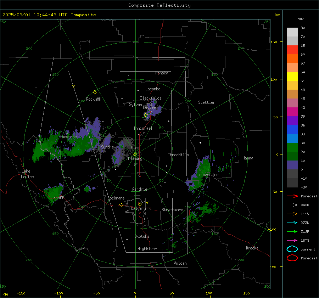
Task: Click the Lacombe town label
Action: [153, 89]
